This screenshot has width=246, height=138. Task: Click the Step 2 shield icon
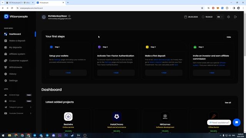[x=99, y=47]
